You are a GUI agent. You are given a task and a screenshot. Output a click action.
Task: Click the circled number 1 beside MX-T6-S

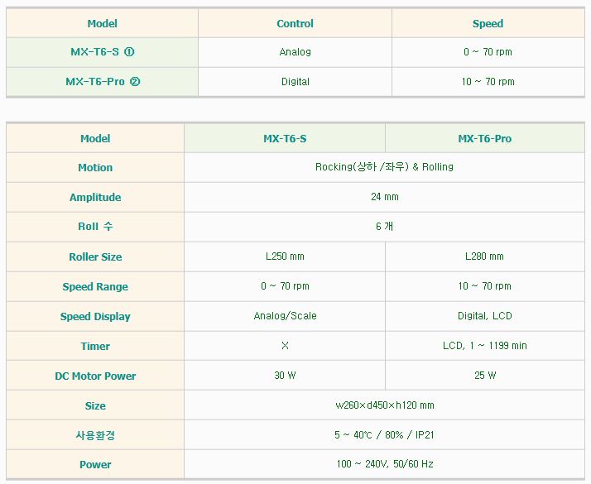(129, 52)
